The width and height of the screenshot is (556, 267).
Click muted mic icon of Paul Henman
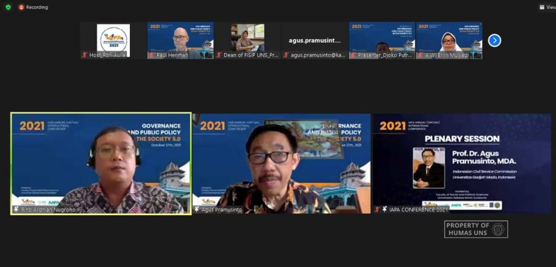pyautogui.click(x=152, y=55)
